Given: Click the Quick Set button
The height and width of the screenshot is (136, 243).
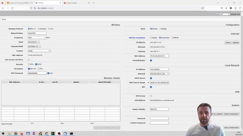Looking at the screenshot, I should tap(235, 14).
